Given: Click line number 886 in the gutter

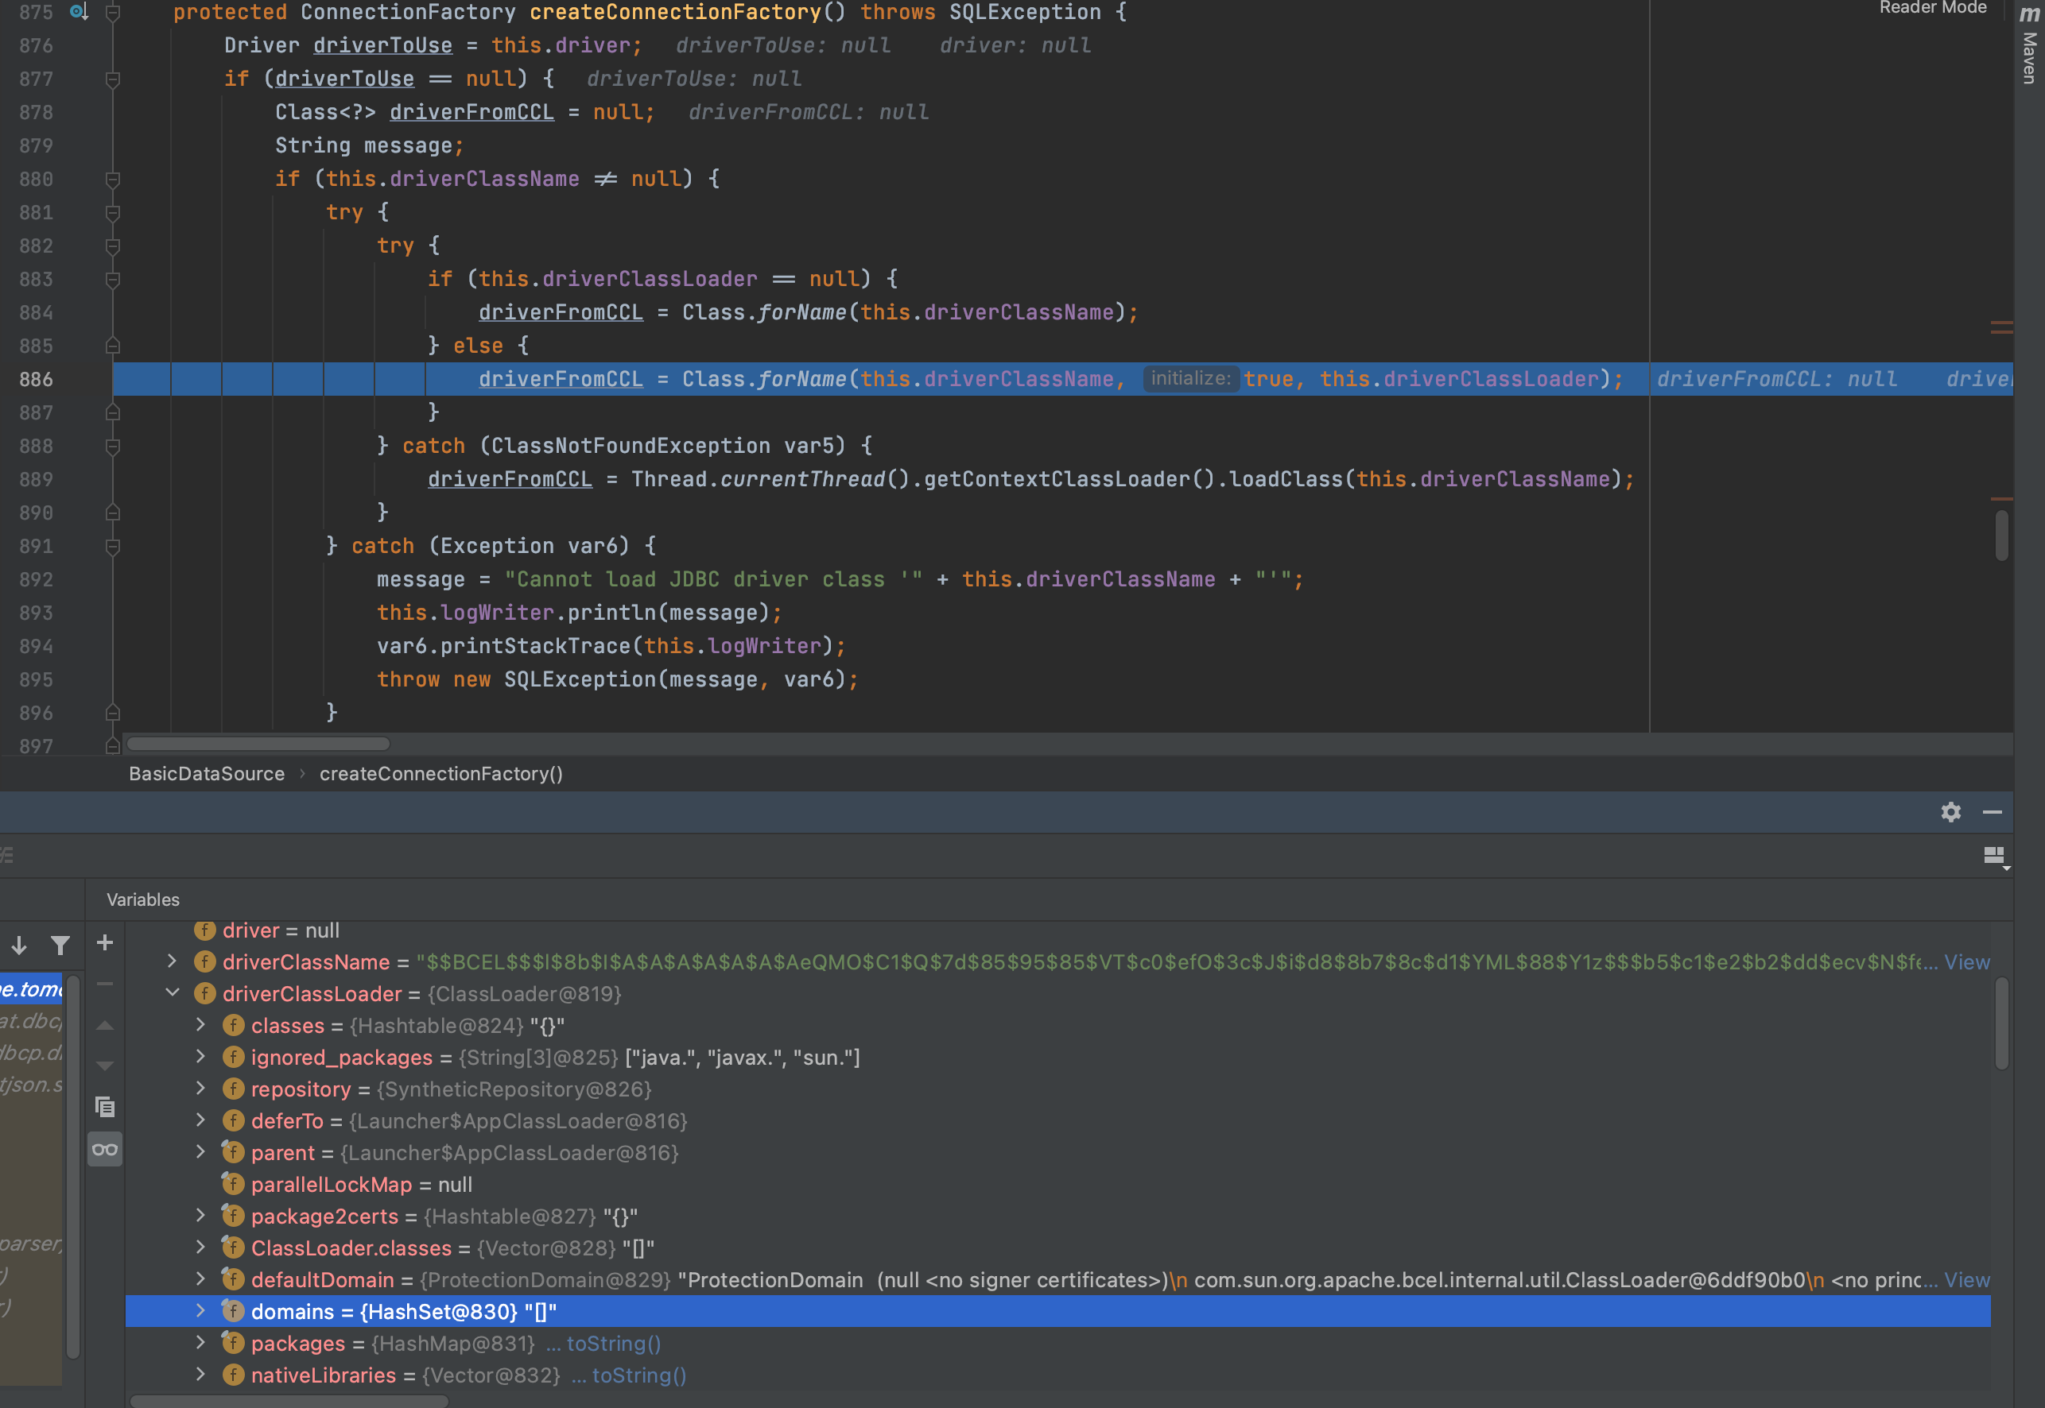Looking at the screenshot, I should (x=37, y=379).
